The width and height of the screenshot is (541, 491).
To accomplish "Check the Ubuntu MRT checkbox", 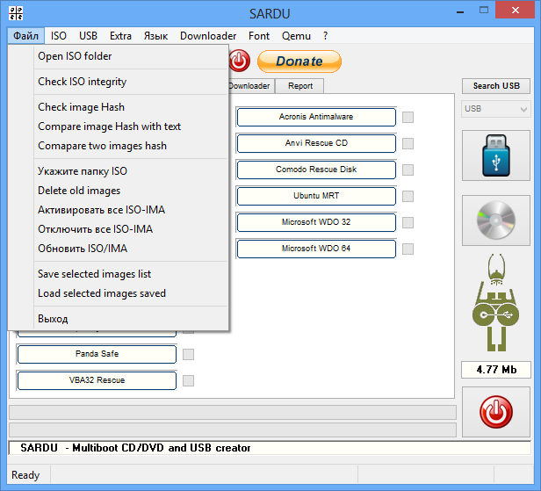I will 408,196.
